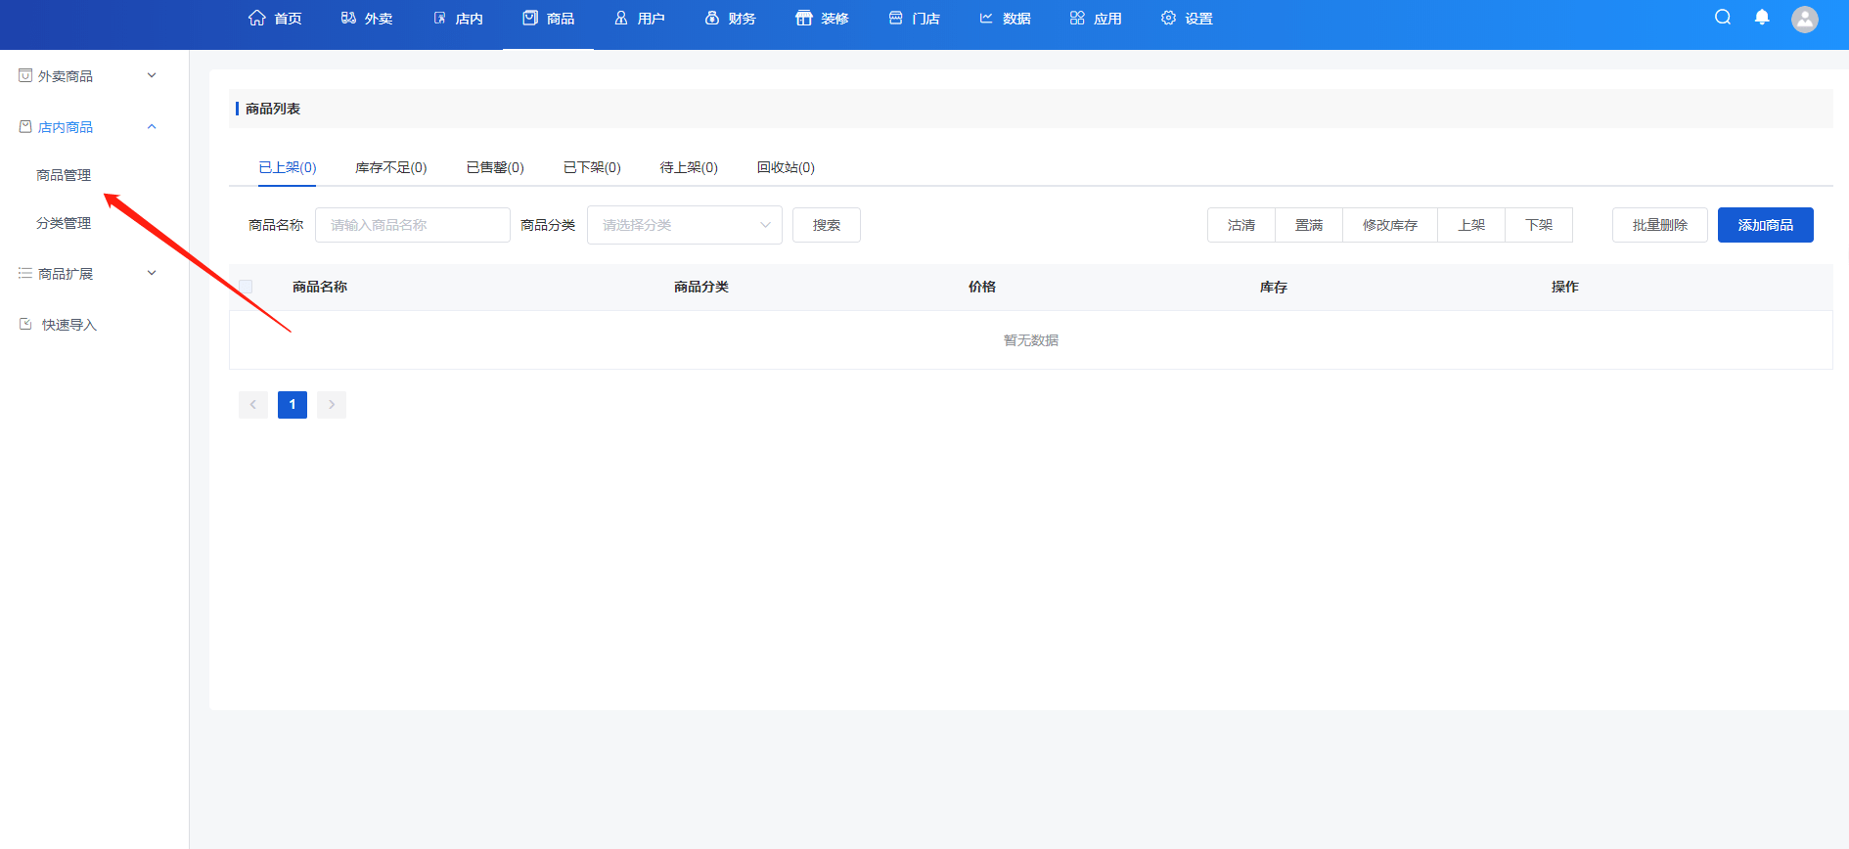Click the 设置 gear icon
Screen dimensions: 1849x849
(x=1168, y=18)
